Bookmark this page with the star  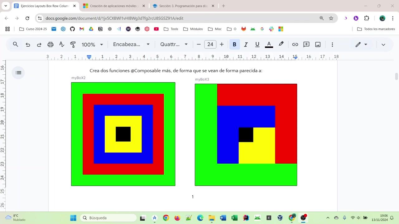point(331,18)
